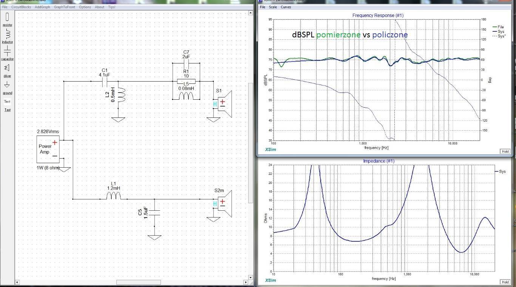Click the L1 1.2mH inductor symbol
This screenshot has width=516, height=287.
(114, 195)
